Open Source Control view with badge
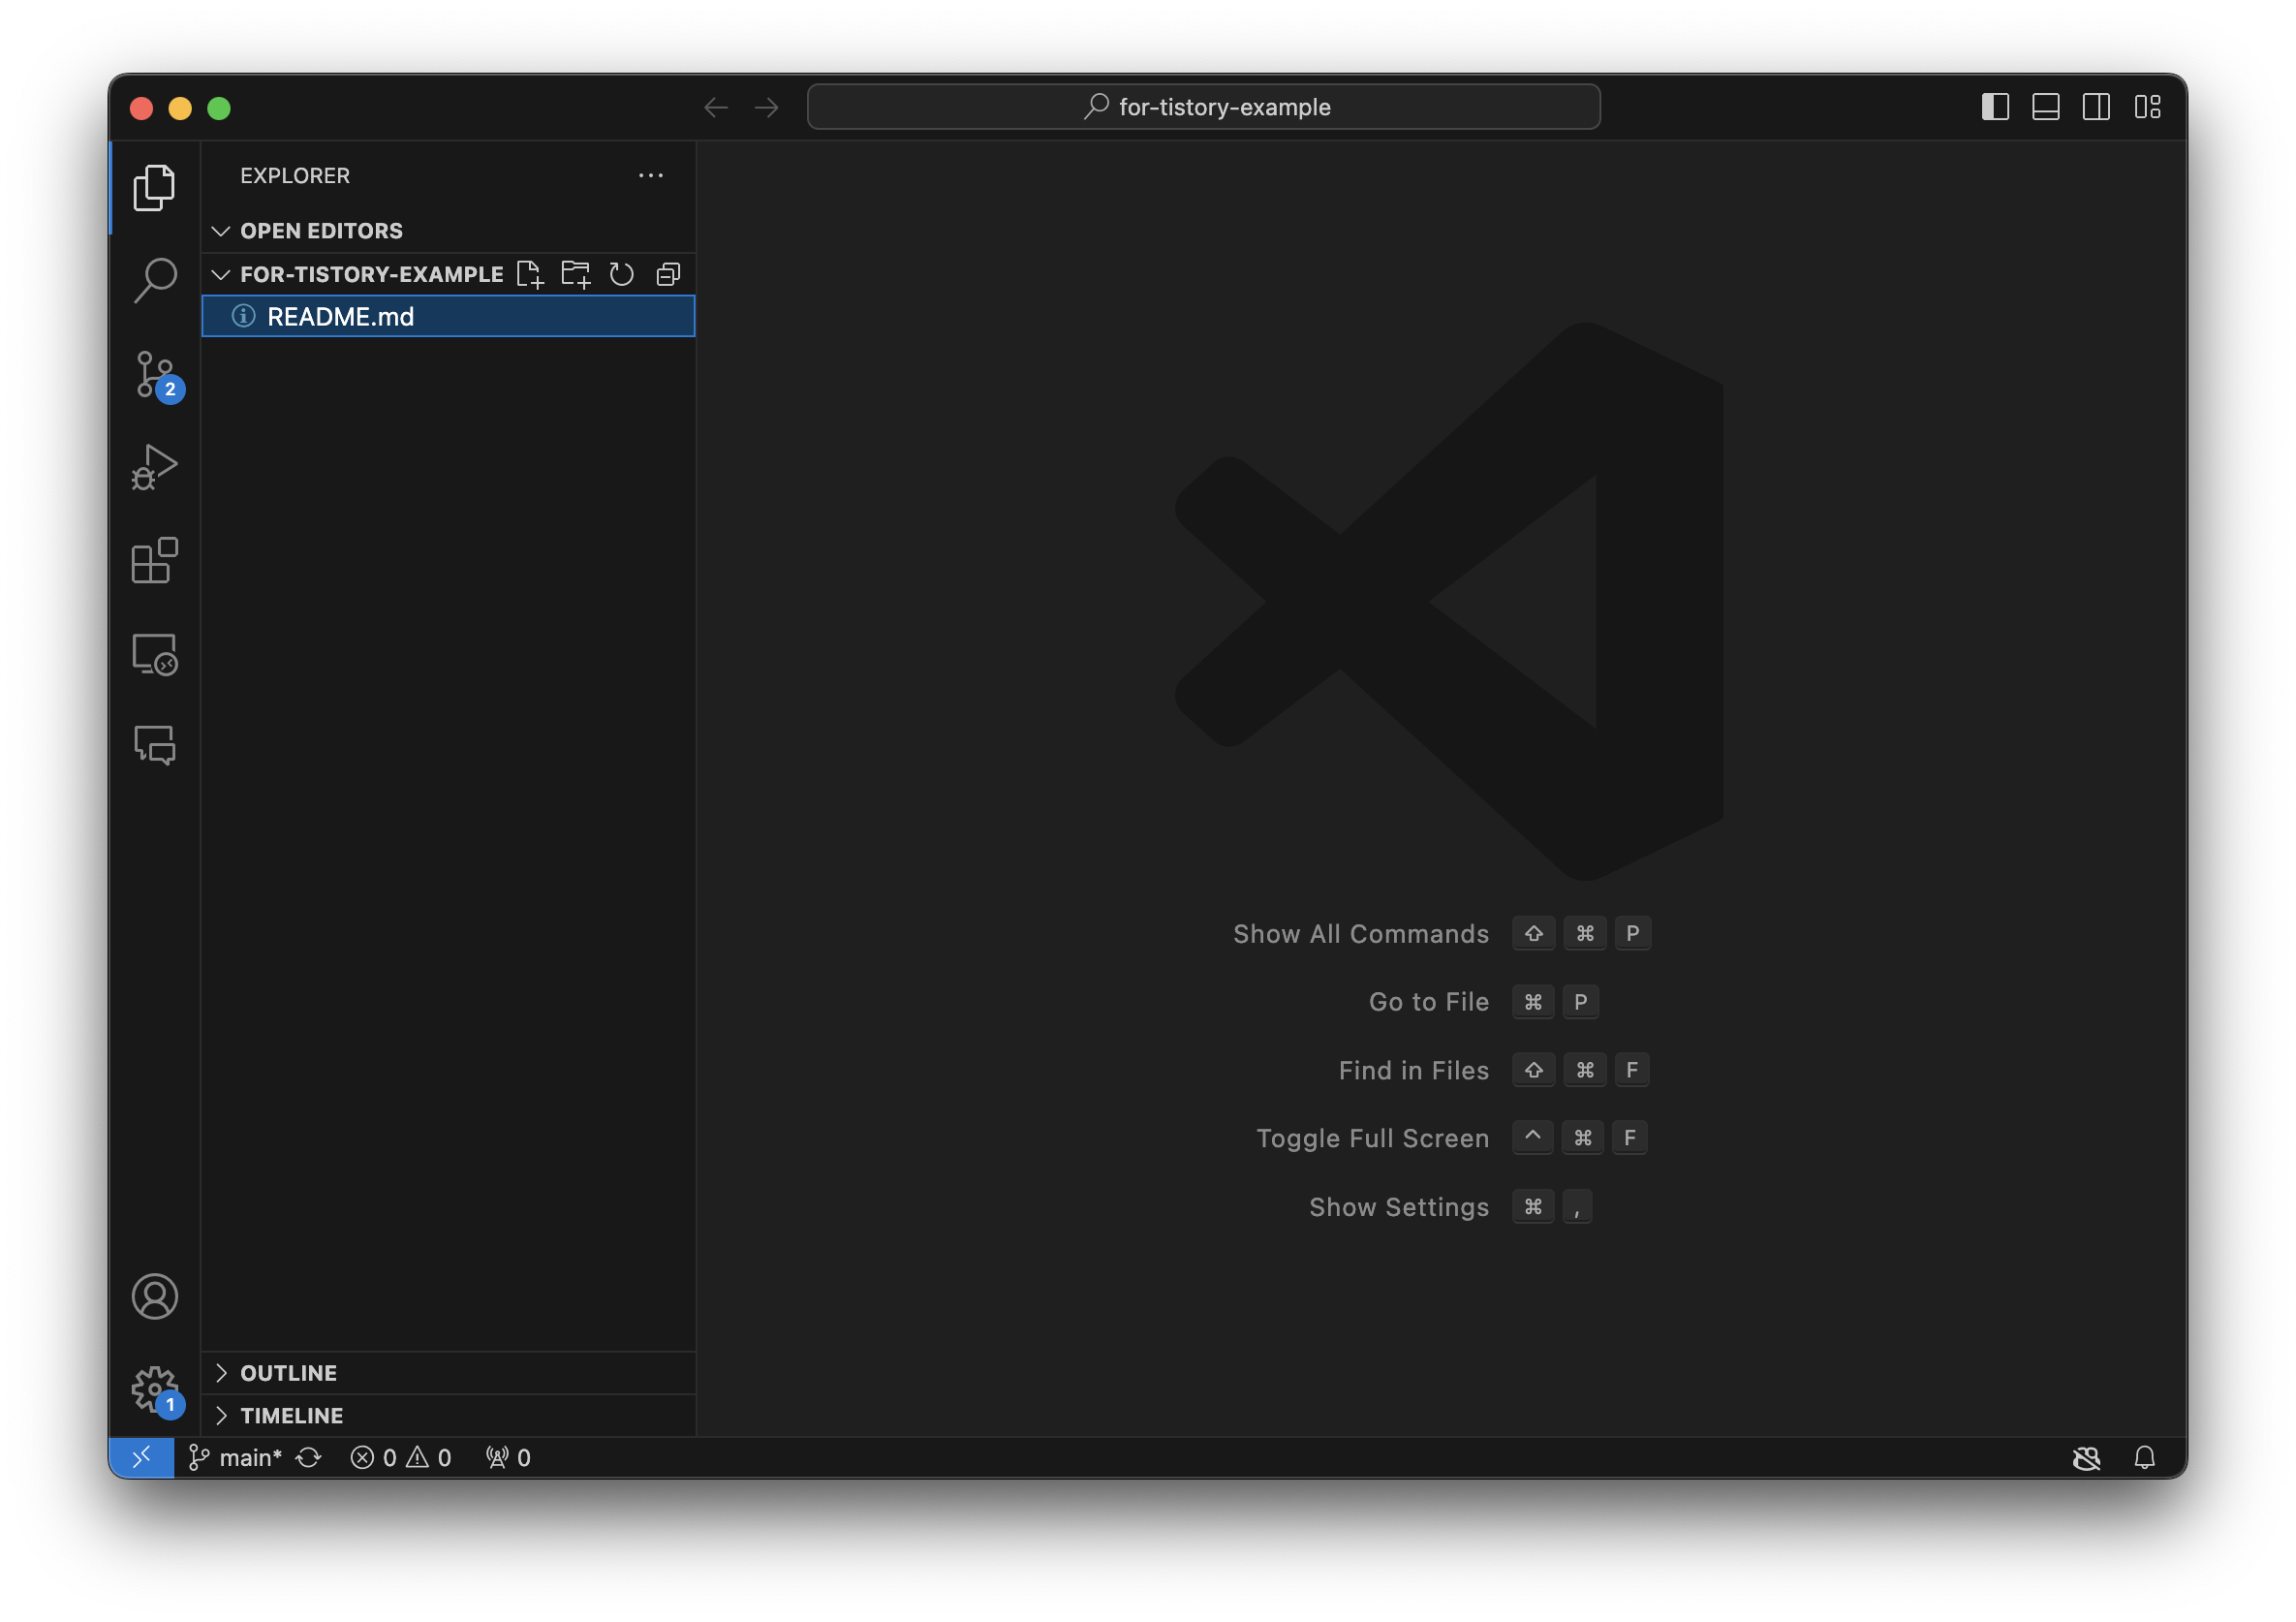The width and height of the screenshot is (2296, 1622). [154, 375]
